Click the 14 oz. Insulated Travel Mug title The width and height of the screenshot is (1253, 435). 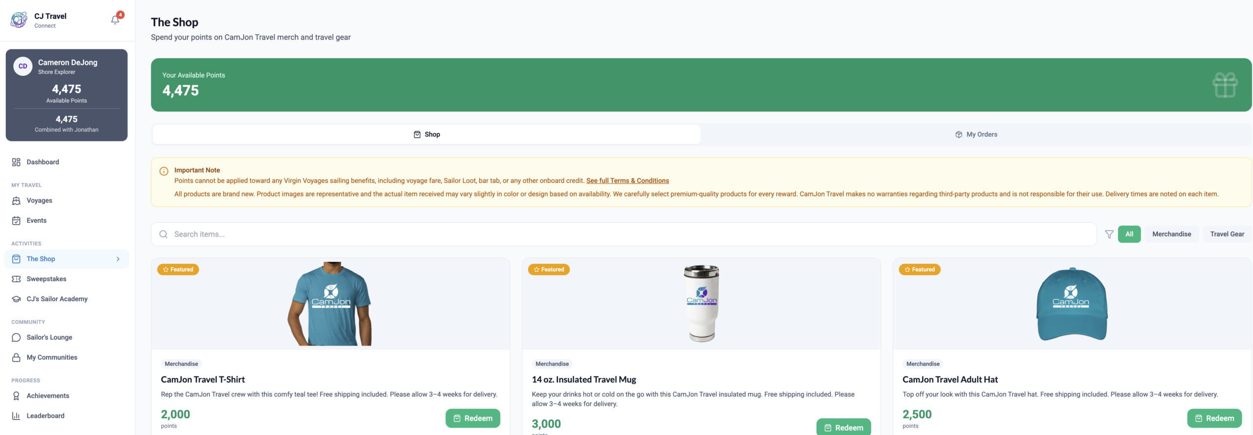tap(584, 380)
